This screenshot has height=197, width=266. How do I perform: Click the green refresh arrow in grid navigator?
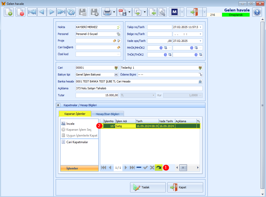click(159, 168)
